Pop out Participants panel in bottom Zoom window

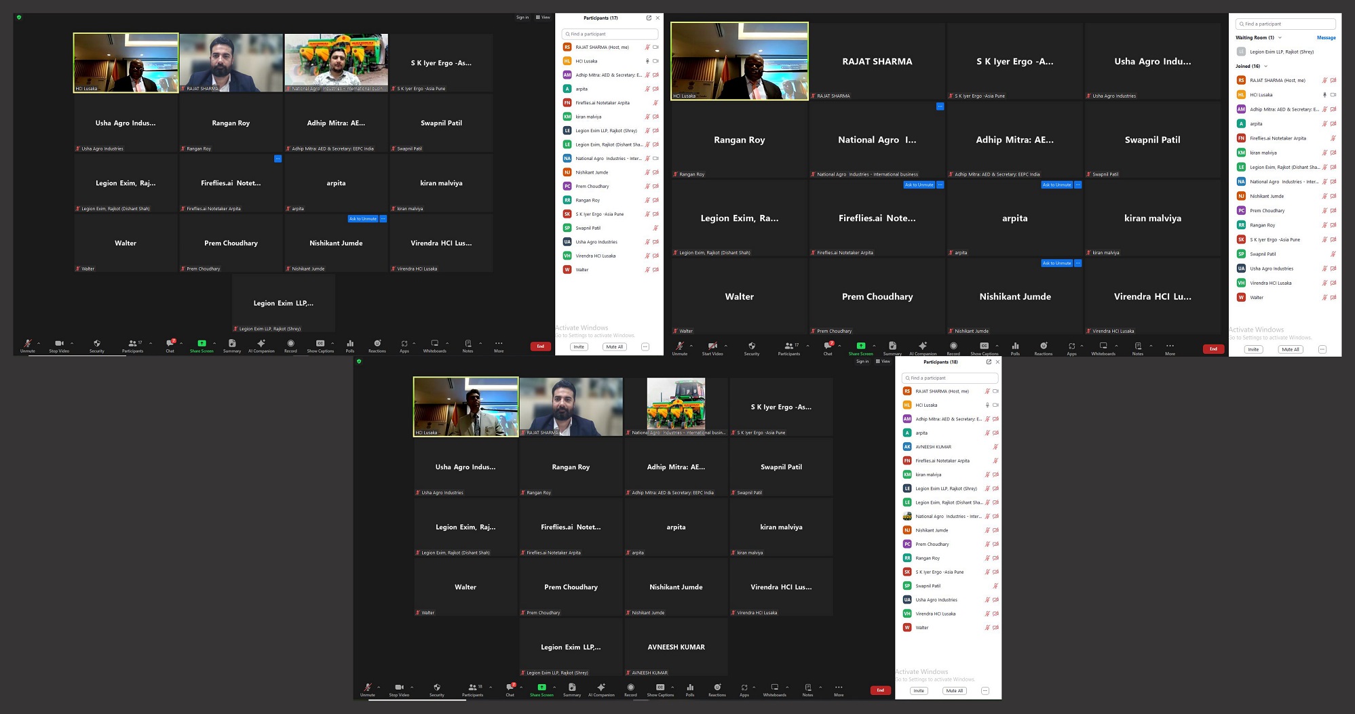[989, 362]
